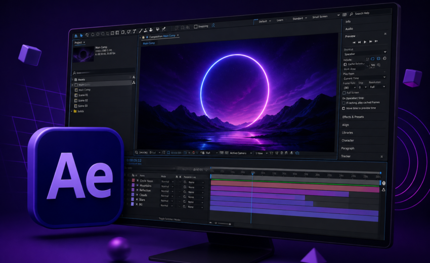The height and width of the screenshot is (263, 430).
Task: Toggle the Circle Neon layer switch icon
Action: (138, 181)
